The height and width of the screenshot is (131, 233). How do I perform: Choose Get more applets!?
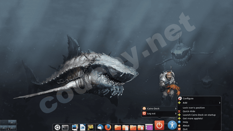click(x=199, y=118)
